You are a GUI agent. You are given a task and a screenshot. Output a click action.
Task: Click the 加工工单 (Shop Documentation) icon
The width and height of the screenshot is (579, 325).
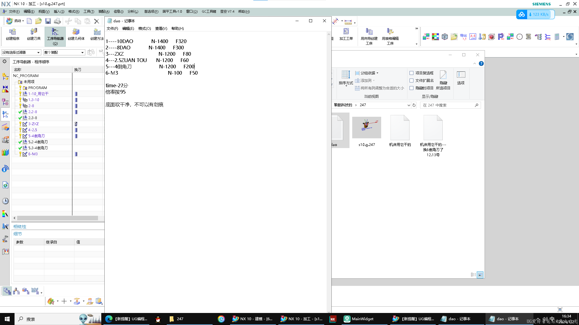click(x=346, y=34)
